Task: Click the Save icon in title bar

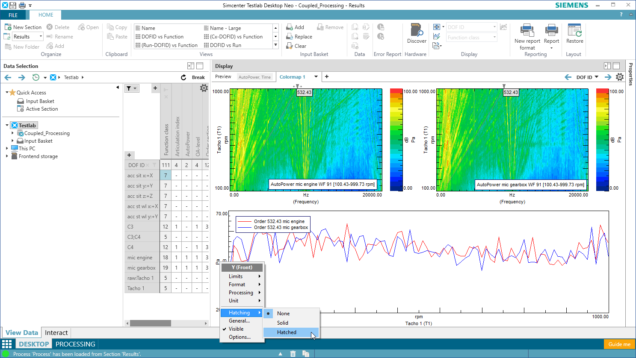Action: coord(13,5)
